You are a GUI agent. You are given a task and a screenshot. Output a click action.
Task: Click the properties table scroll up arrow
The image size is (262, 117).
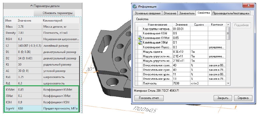pos(227,25)
